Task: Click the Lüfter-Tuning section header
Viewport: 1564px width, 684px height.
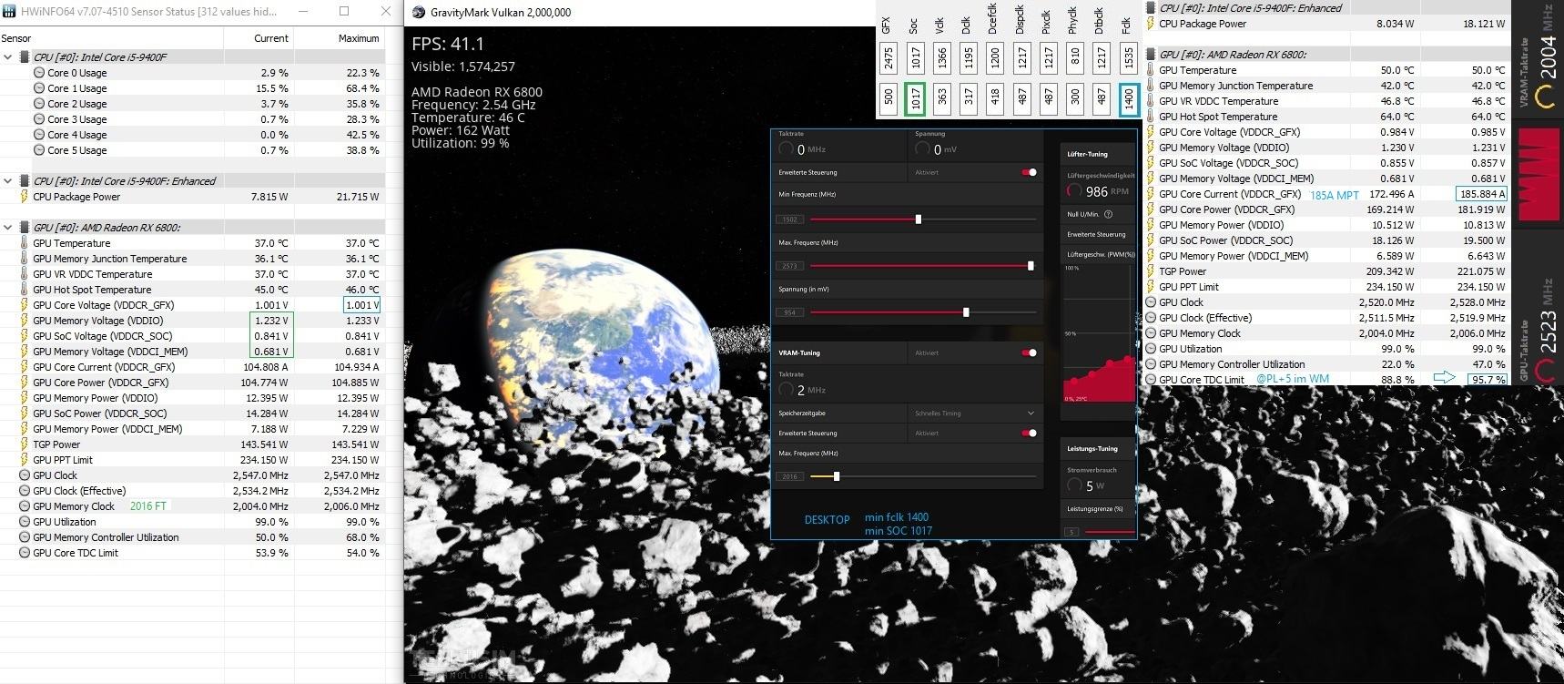Action: pyautogui.click(x=1086, y=154)
